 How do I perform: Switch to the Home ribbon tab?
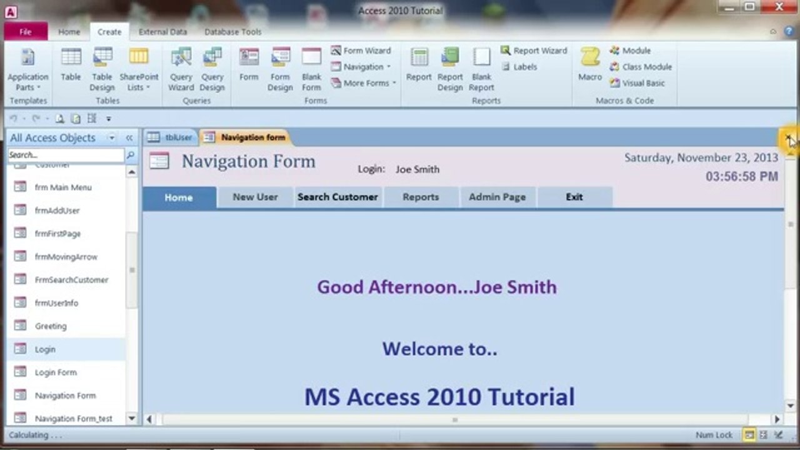(x=69, y=31)
